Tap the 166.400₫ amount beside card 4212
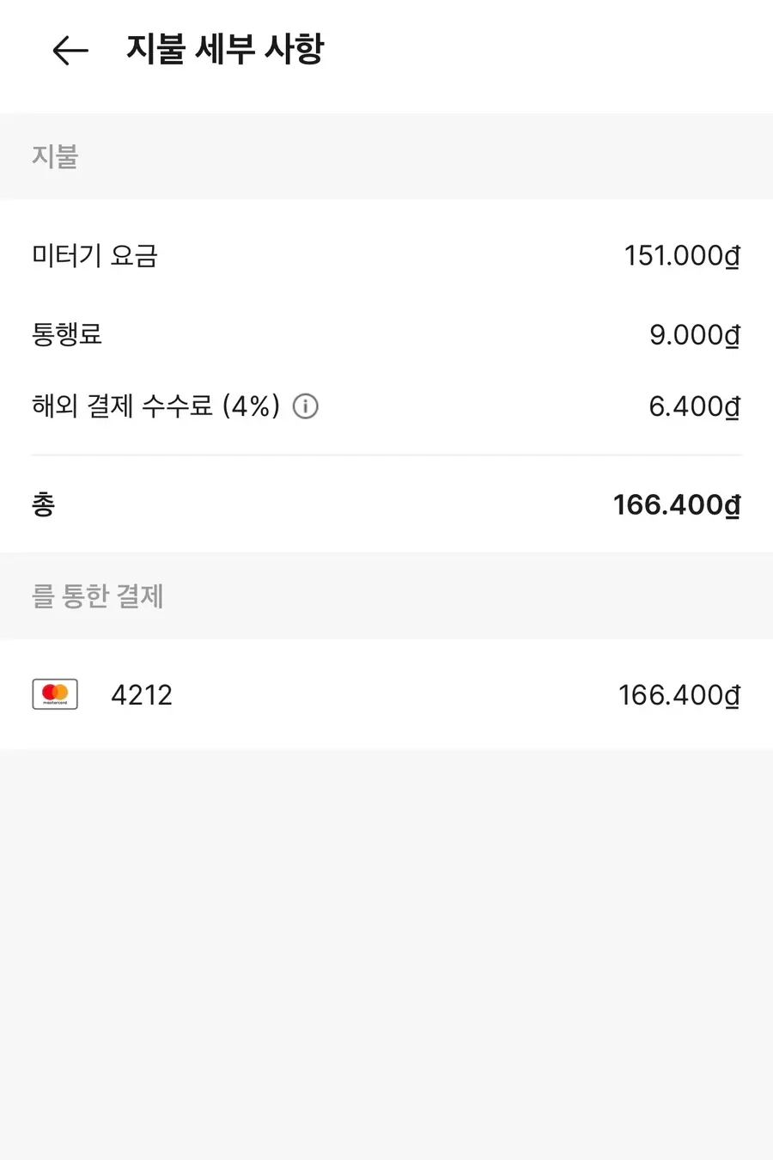 pos(679,695)
